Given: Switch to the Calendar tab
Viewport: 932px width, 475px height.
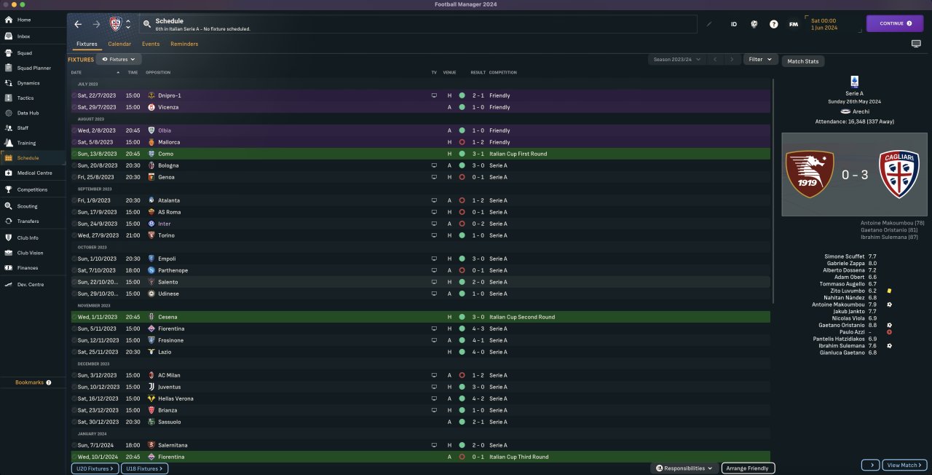Looking at the screenshot, I should click(x=119, y=44).
